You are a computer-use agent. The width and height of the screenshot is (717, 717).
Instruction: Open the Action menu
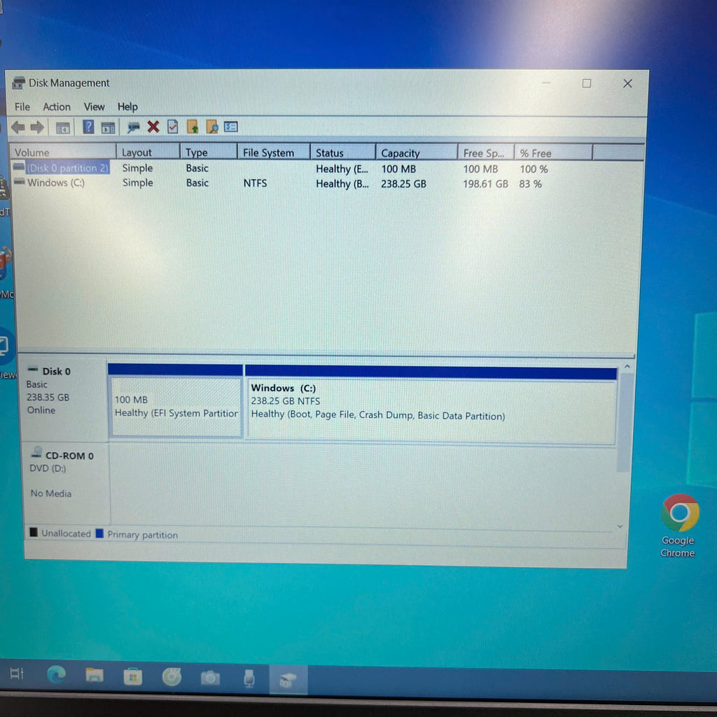[x=57, y=107]
